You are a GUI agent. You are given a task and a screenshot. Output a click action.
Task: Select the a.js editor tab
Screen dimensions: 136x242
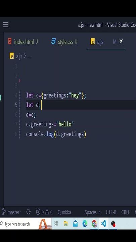[x=97, y=42]
